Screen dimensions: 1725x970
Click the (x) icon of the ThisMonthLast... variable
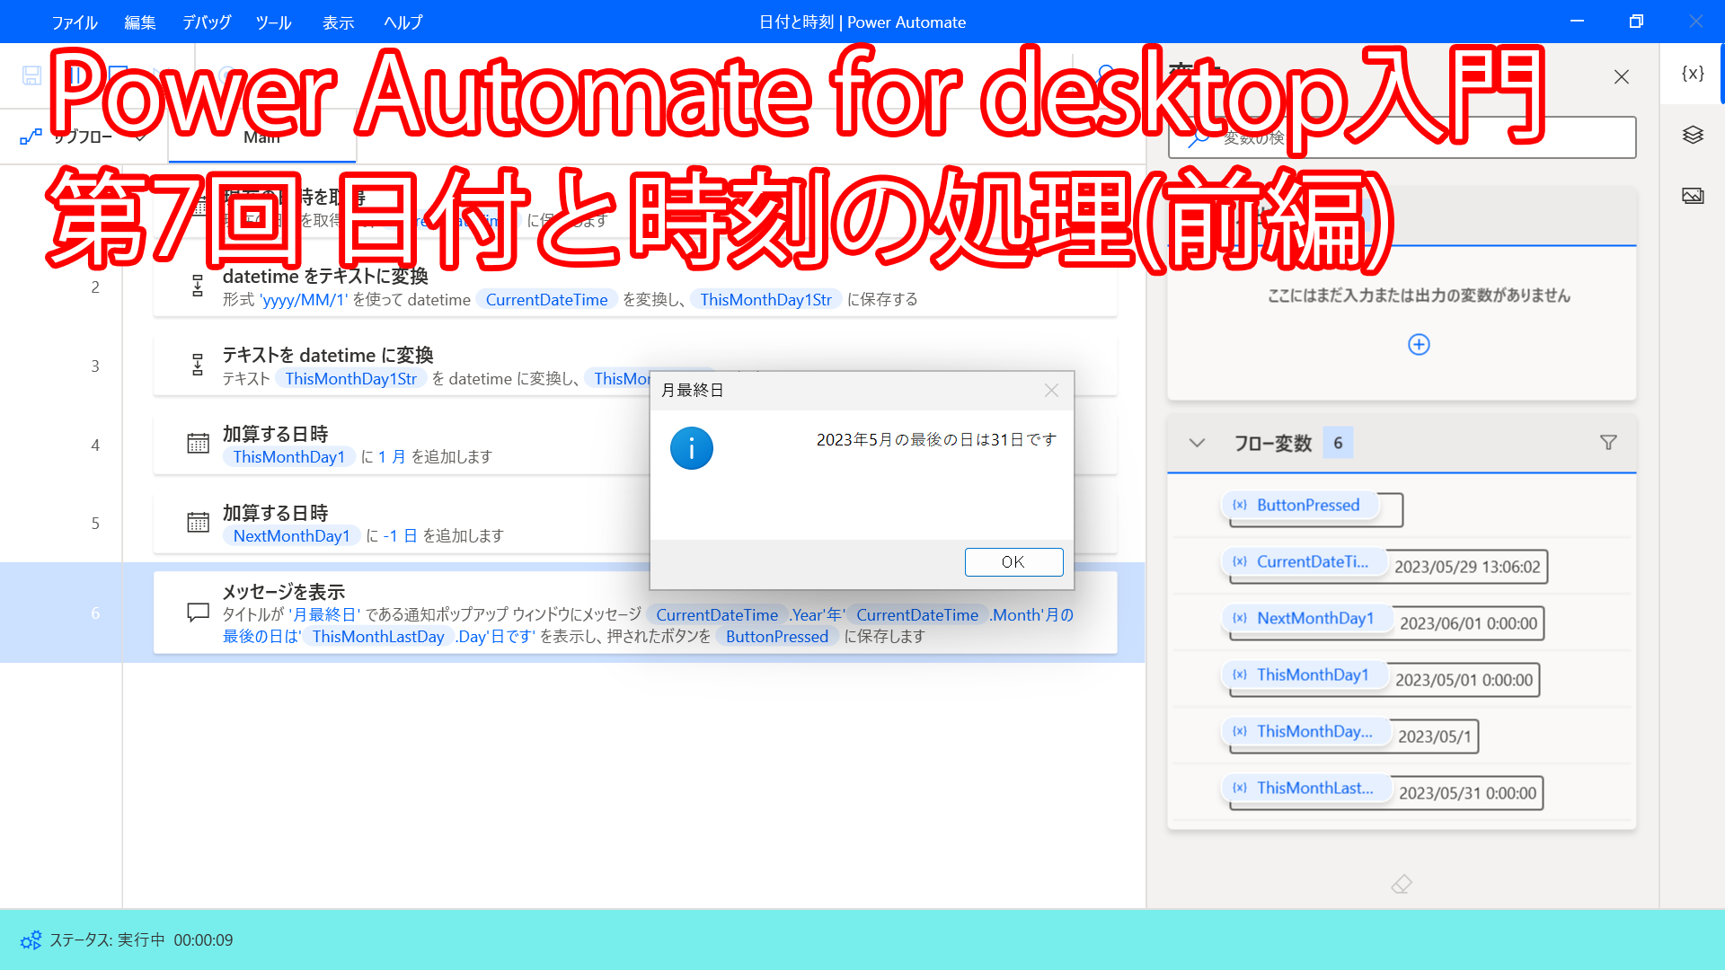[x=1240, y=789]
